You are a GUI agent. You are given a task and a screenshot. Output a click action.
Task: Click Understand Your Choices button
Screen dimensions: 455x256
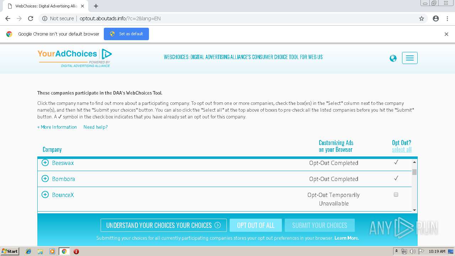point(164,225)
